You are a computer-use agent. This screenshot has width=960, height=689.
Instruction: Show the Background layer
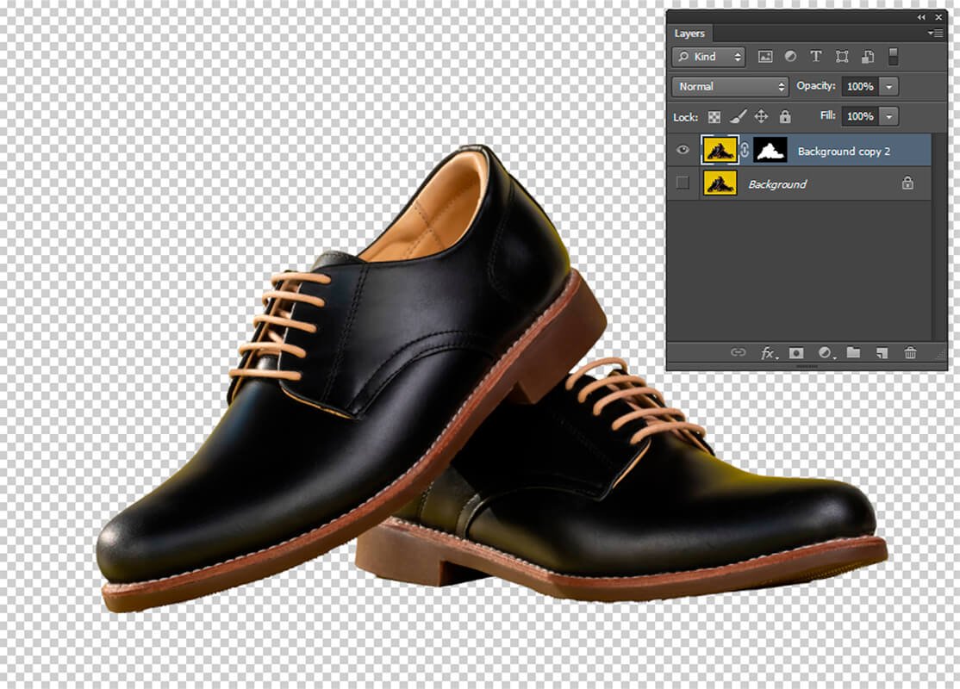(683, 183)
